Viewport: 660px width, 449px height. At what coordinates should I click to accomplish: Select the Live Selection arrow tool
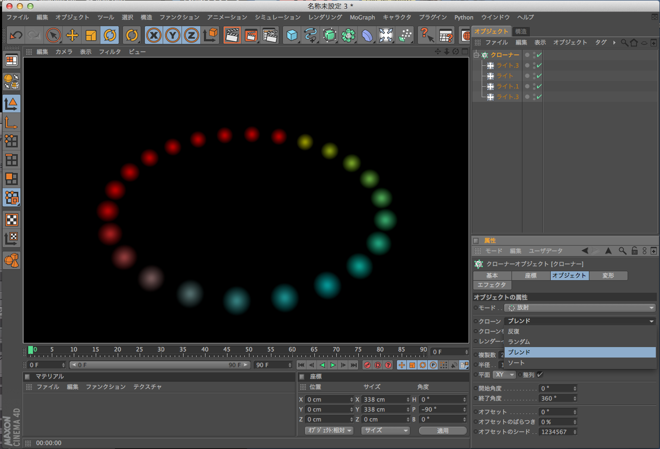(53, 35)
